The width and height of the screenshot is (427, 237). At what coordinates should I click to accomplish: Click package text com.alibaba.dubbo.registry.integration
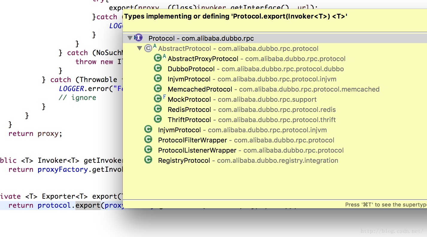[x=278, y=160]
